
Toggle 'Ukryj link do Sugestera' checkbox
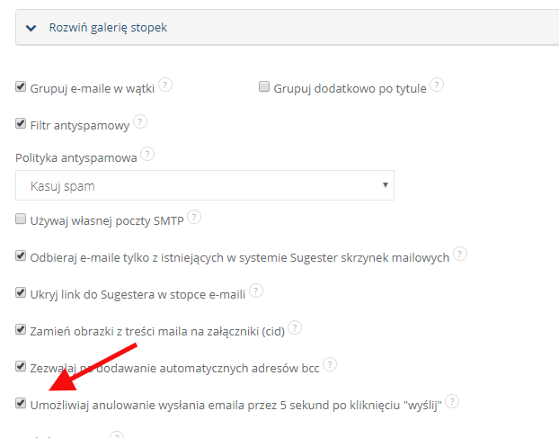[x=21, y=293]
